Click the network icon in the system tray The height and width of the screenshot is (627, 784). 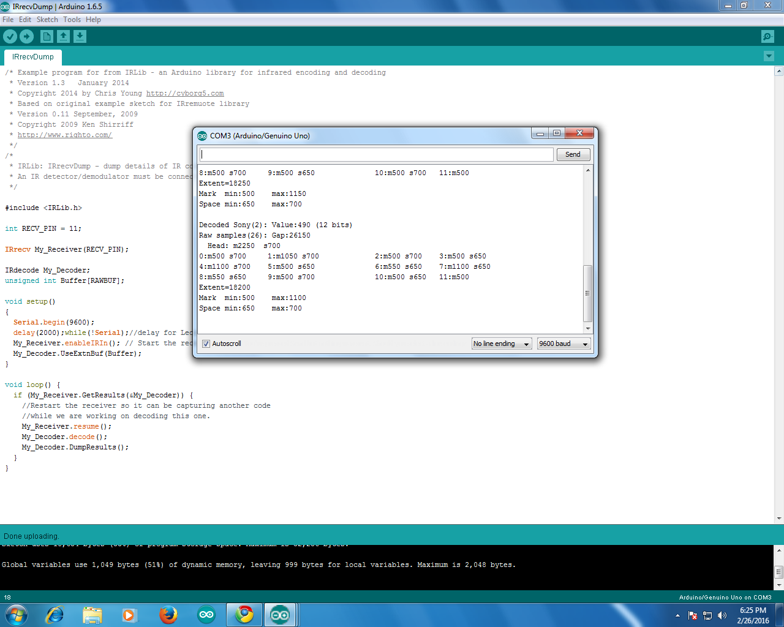[707, 615]
